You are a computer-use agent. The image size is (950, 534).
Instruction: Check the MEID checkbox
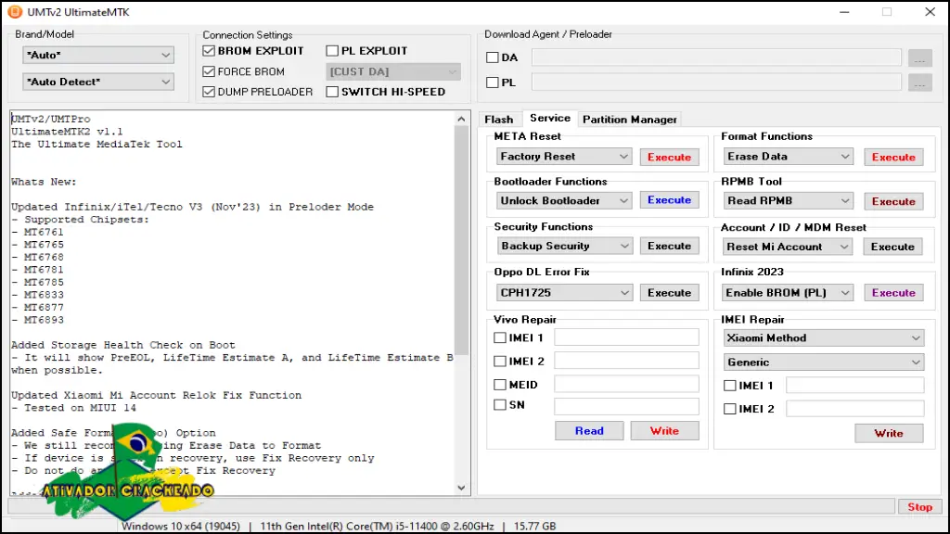tap(500, 385)
